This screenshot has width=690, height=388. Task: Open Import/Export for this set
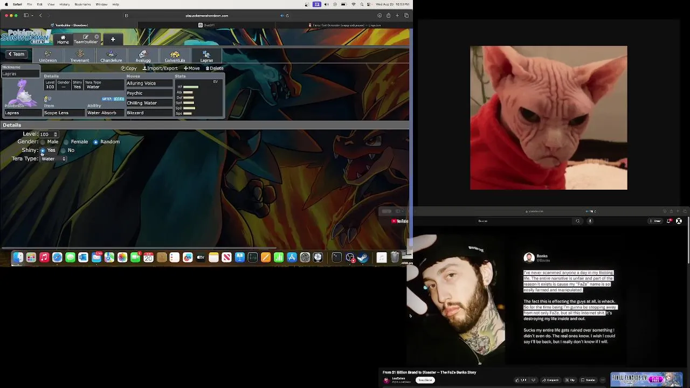click(x=160, y=68)
